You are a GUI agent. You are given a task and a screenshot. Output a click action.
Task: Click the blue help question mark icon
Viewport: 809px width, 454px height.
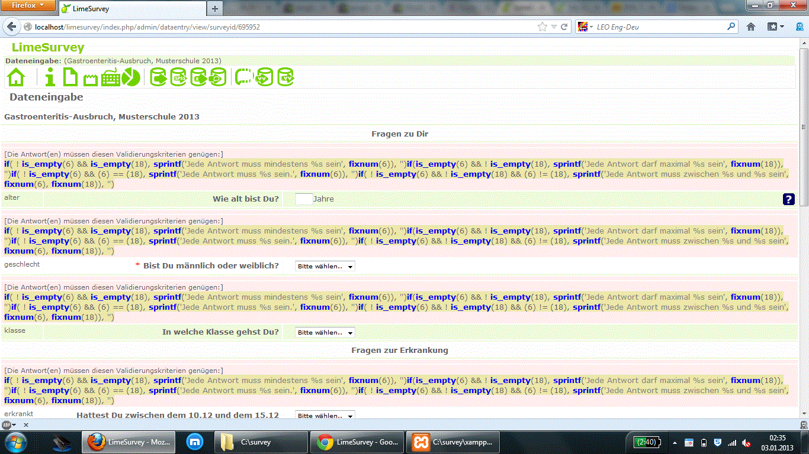(x=788, y=199)
